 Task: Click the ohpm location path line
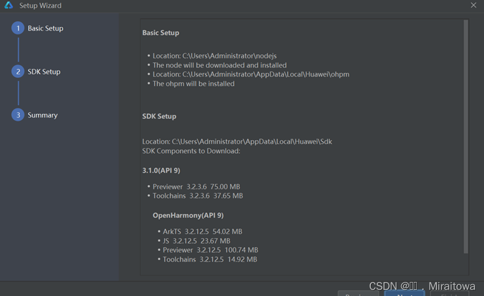click(251, 74)
